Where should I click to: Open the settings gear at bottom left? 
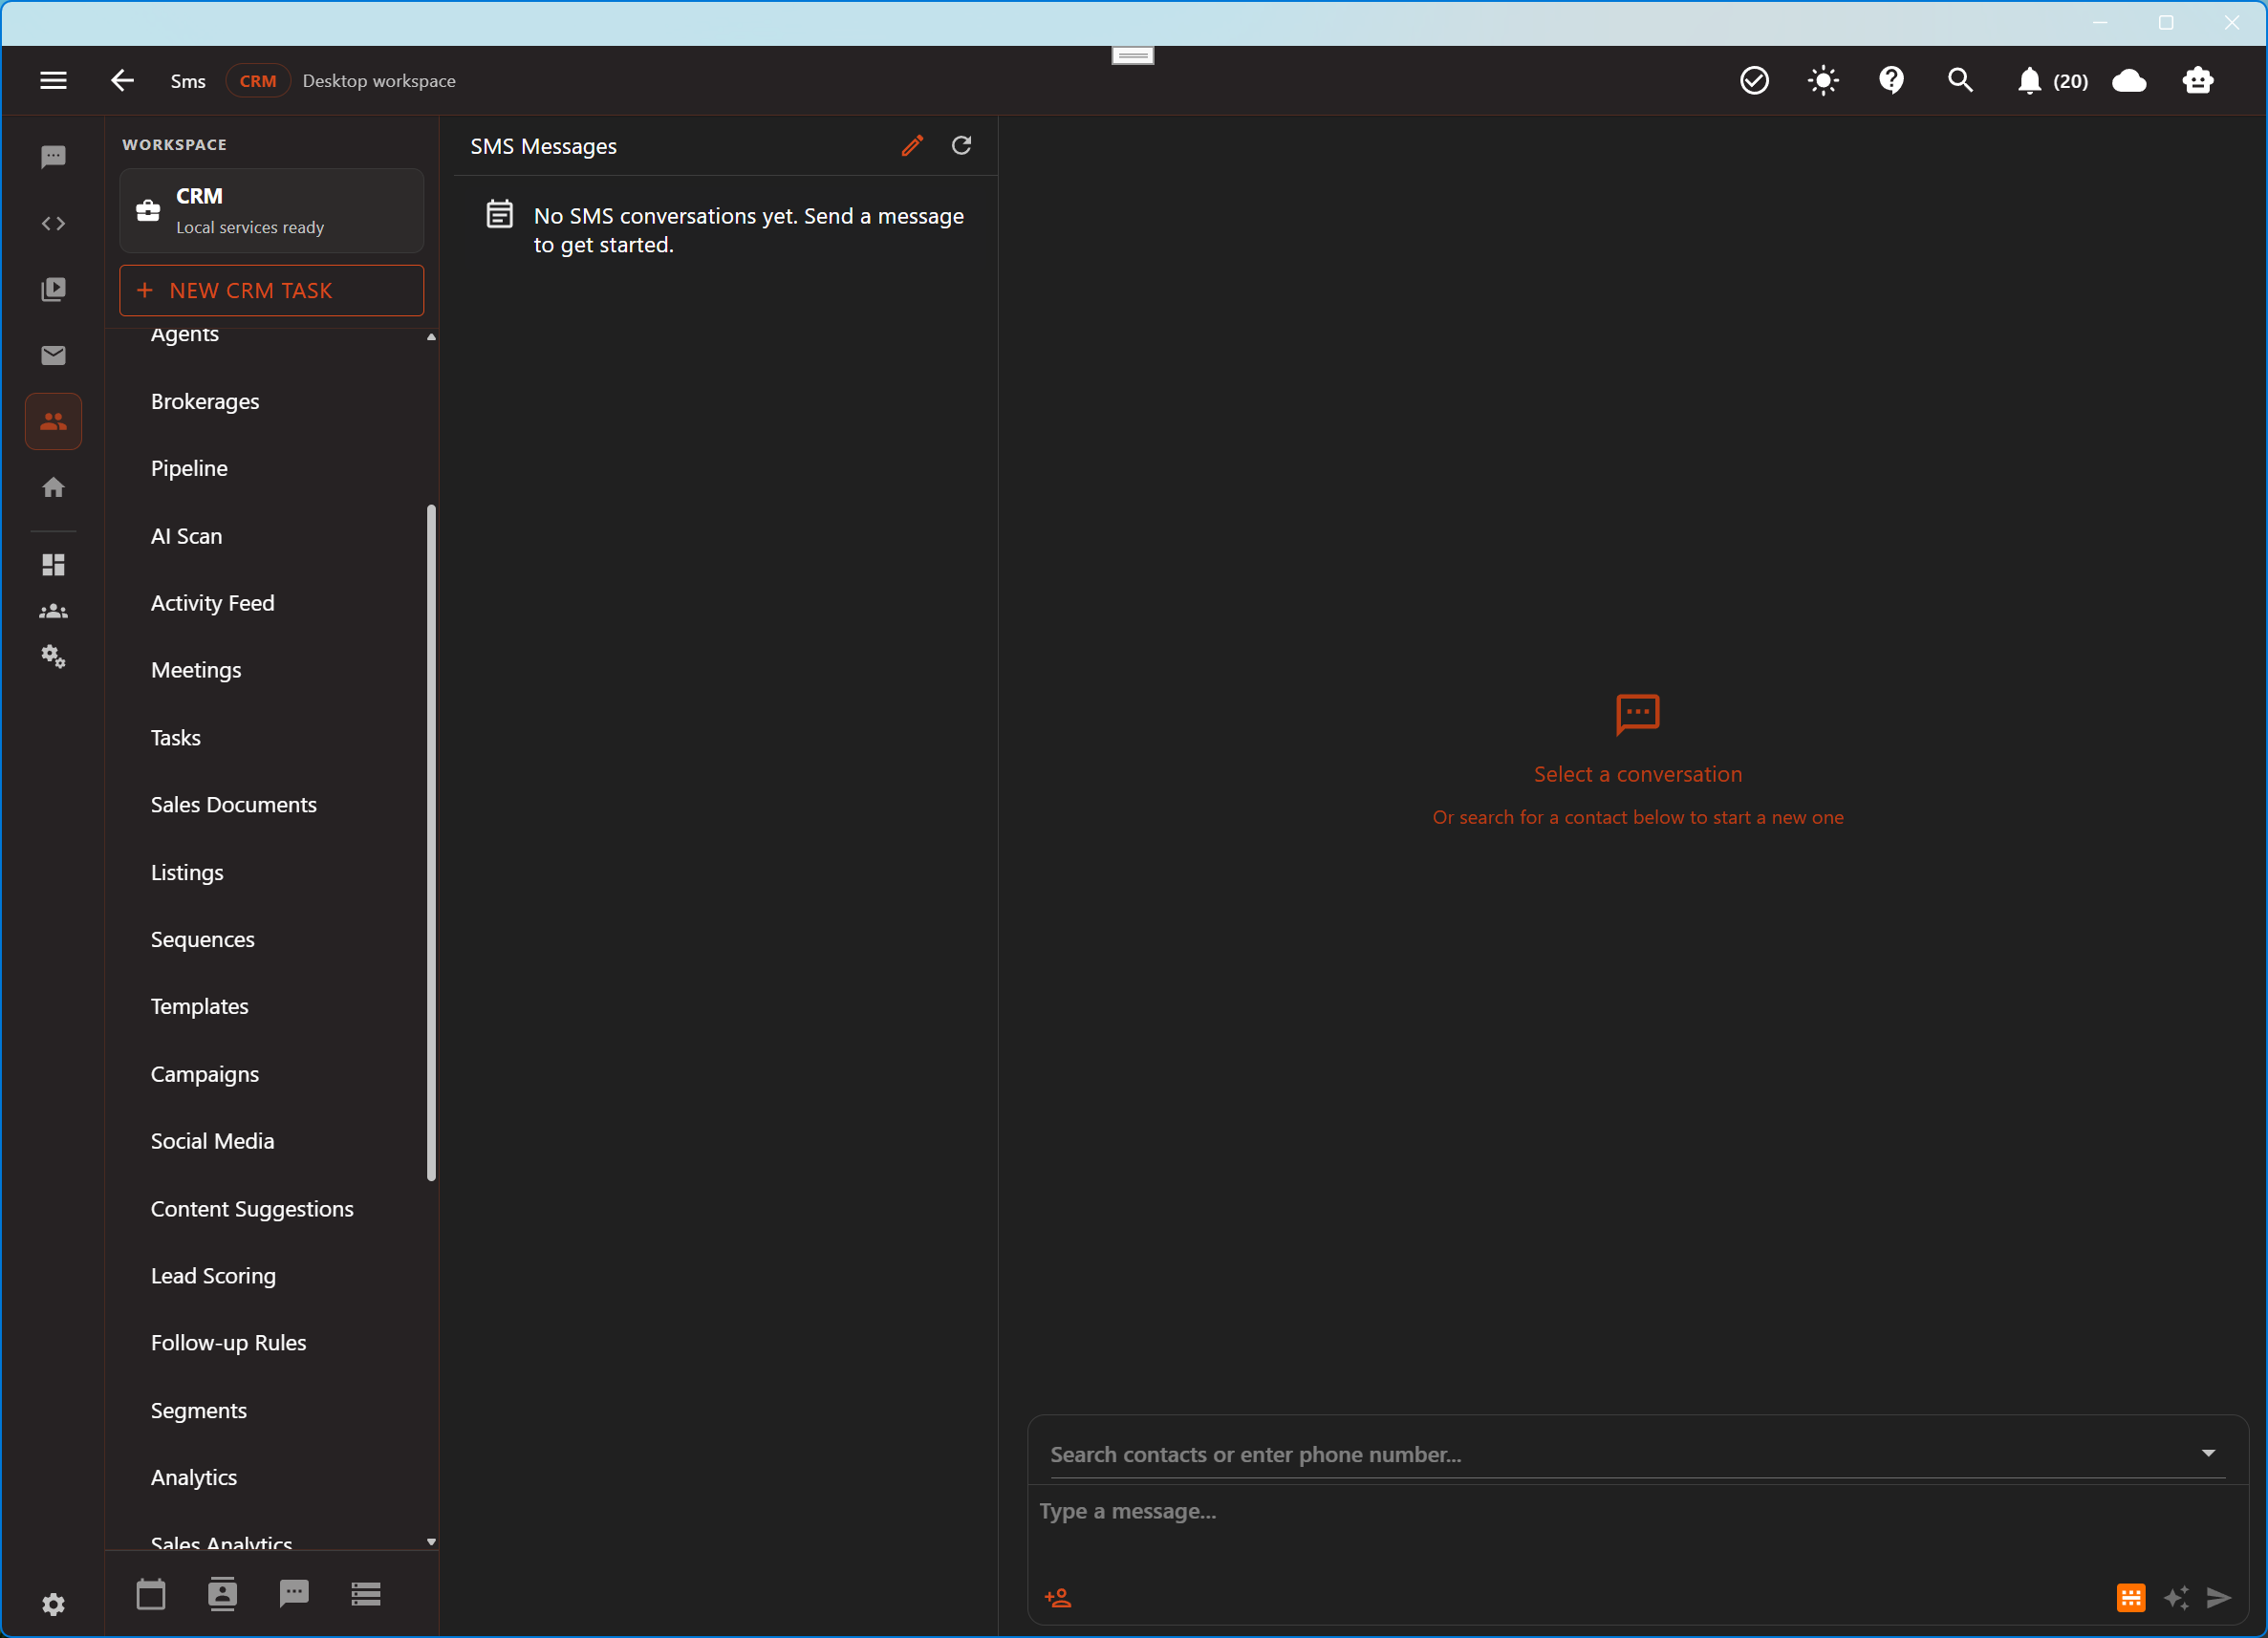[x=53, y=1604]
